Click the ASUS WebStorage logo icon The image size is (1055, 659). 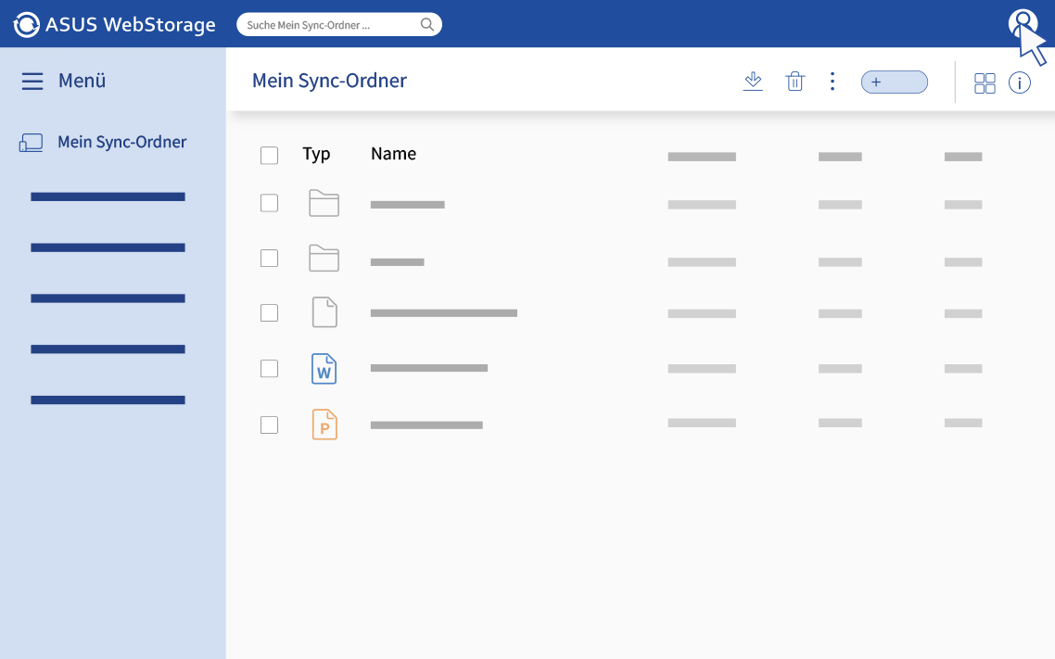[x=26, y=25]
